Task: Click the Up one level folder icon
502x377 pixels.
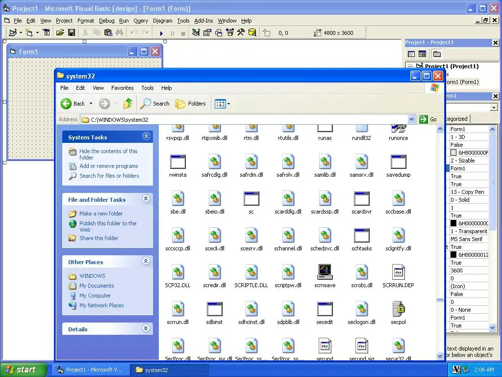Action: point(128,104)
